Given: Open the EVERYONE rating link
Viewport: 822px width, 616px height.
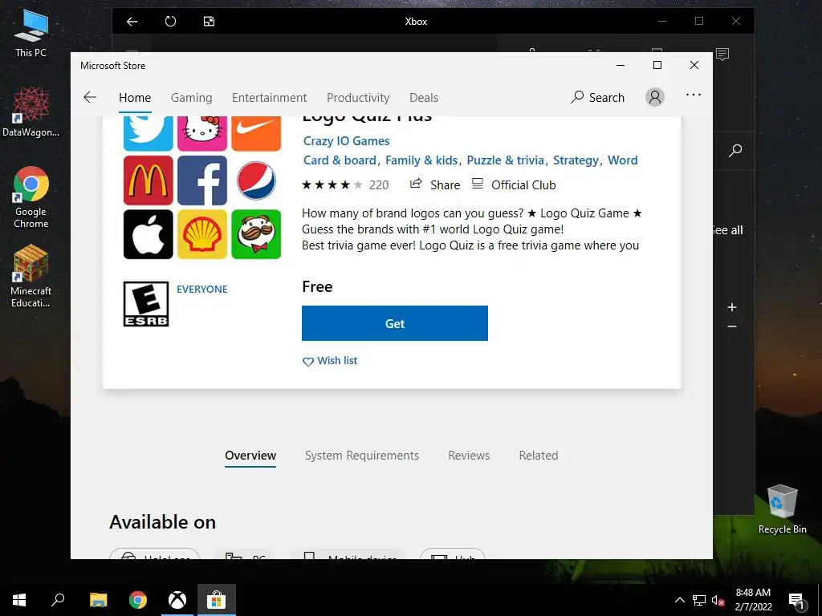Looking at the screenshot, I should pyautogui.click(x=201, y=289).
